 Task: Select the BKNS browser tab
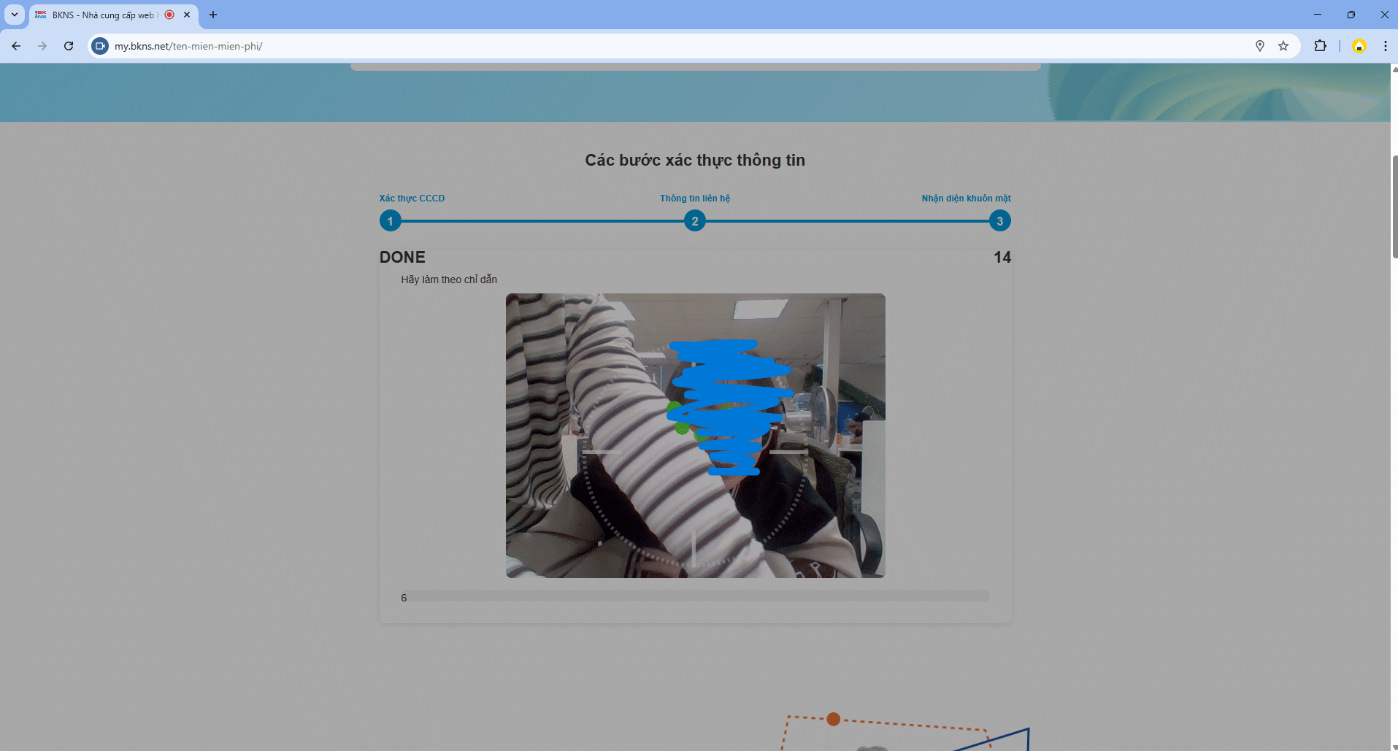[102, 15]
